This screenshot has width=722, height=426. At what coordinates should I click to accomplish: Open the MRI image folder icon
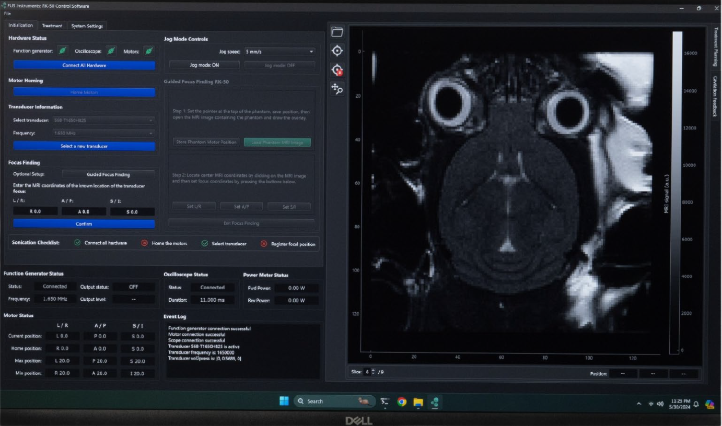(337, 32)
